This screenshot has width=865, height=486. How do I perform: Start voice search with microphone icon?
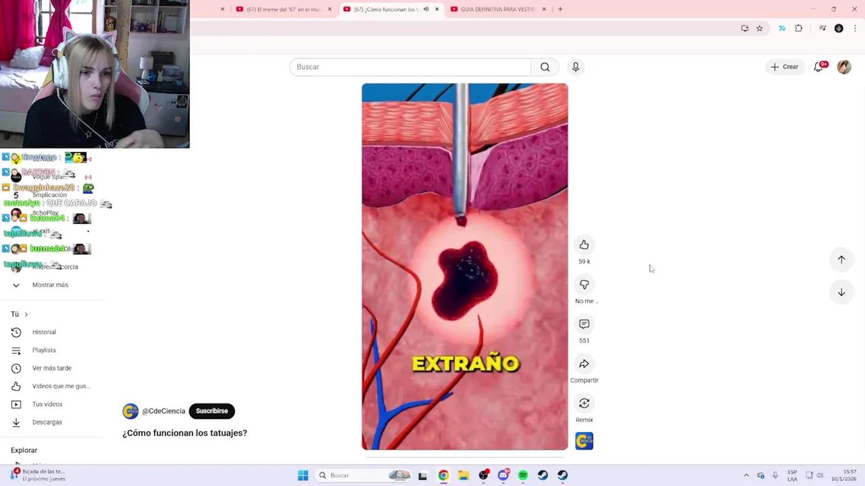click(x=575, y=67)
